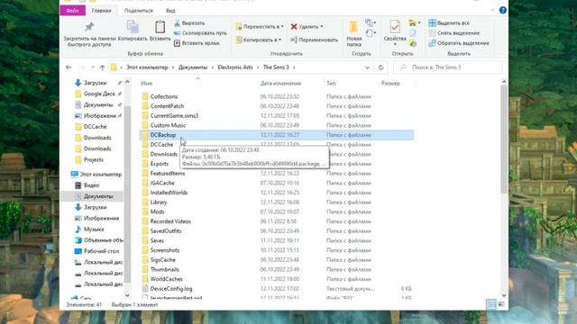Open the Файл tab
Viewport: 577px width, 324px height.
click(x=72, y=11)
